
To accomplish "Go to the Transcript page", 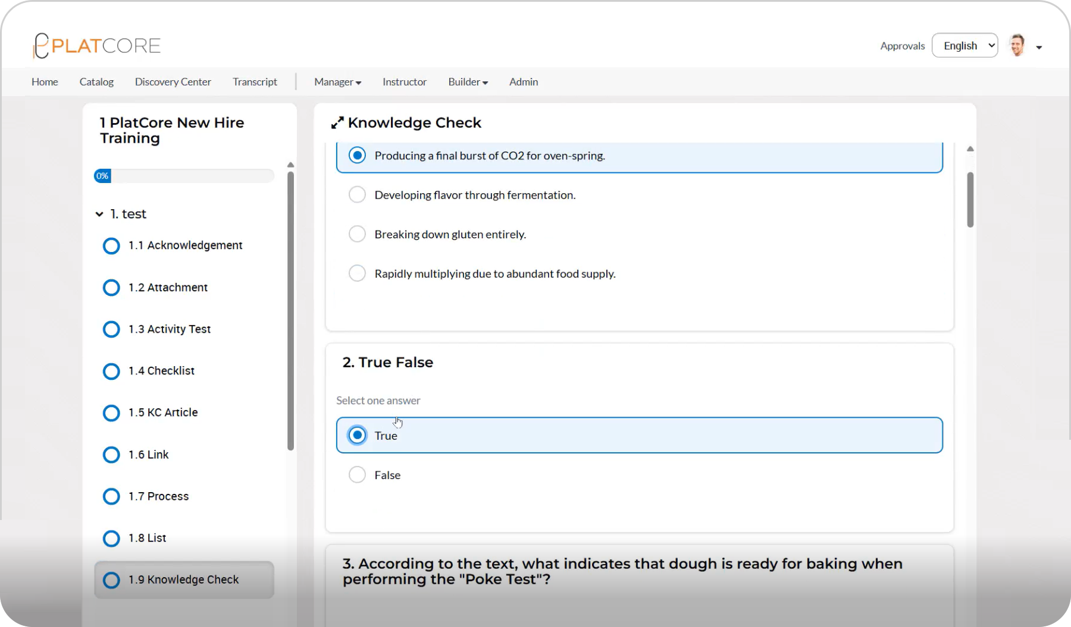I will click(255, 82).
